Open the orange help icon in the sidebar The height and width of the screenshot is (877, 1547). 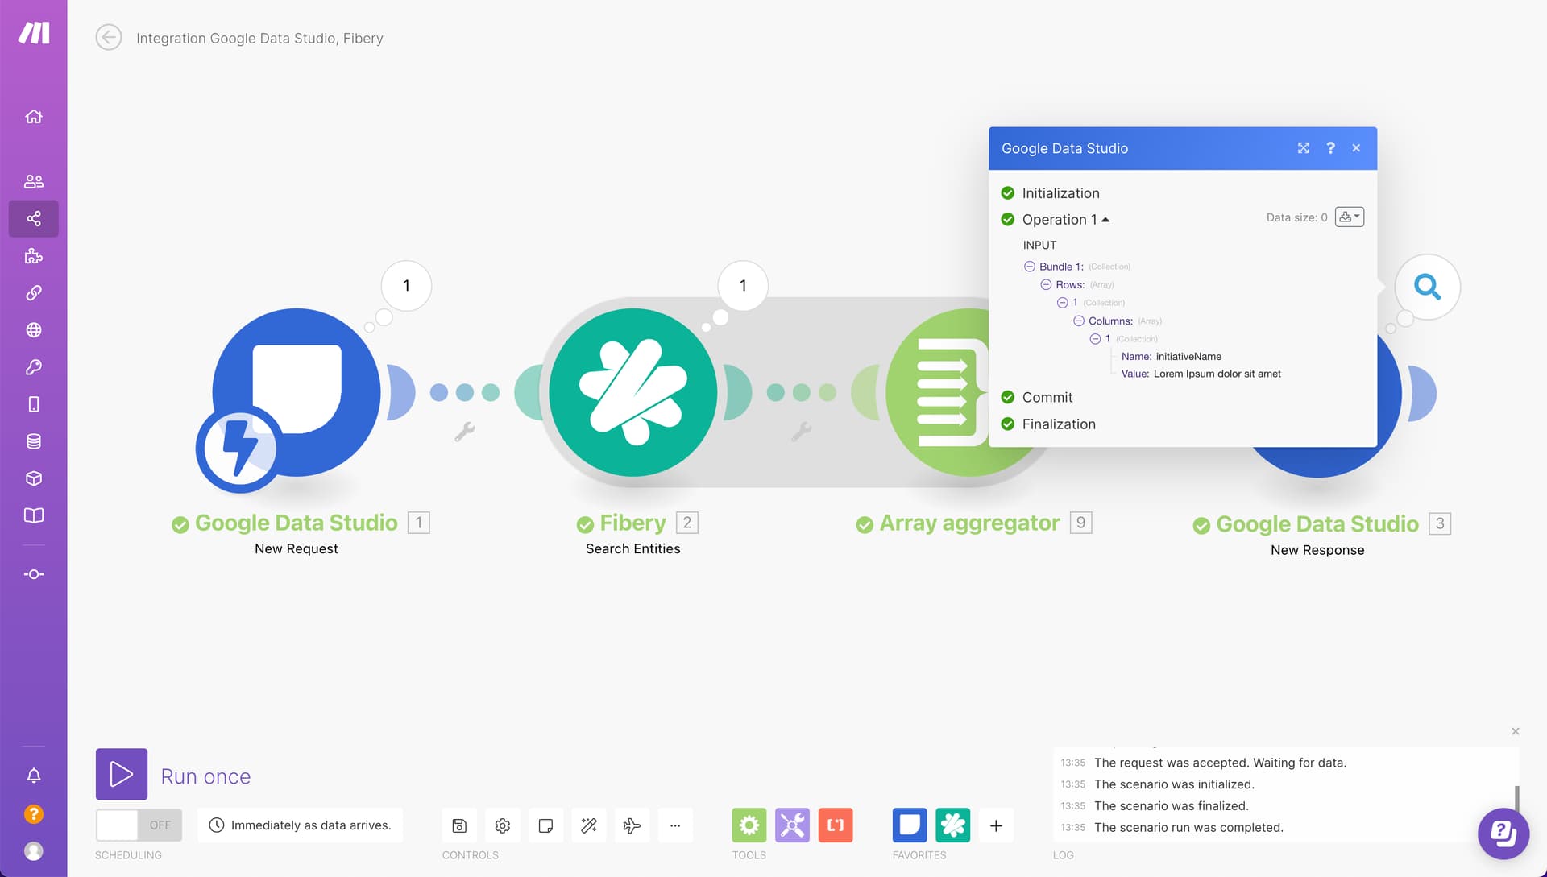tap(34, 814)
